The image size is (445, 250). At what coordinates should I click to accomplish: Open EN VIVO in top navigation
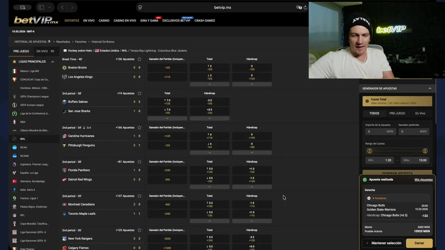89,20
